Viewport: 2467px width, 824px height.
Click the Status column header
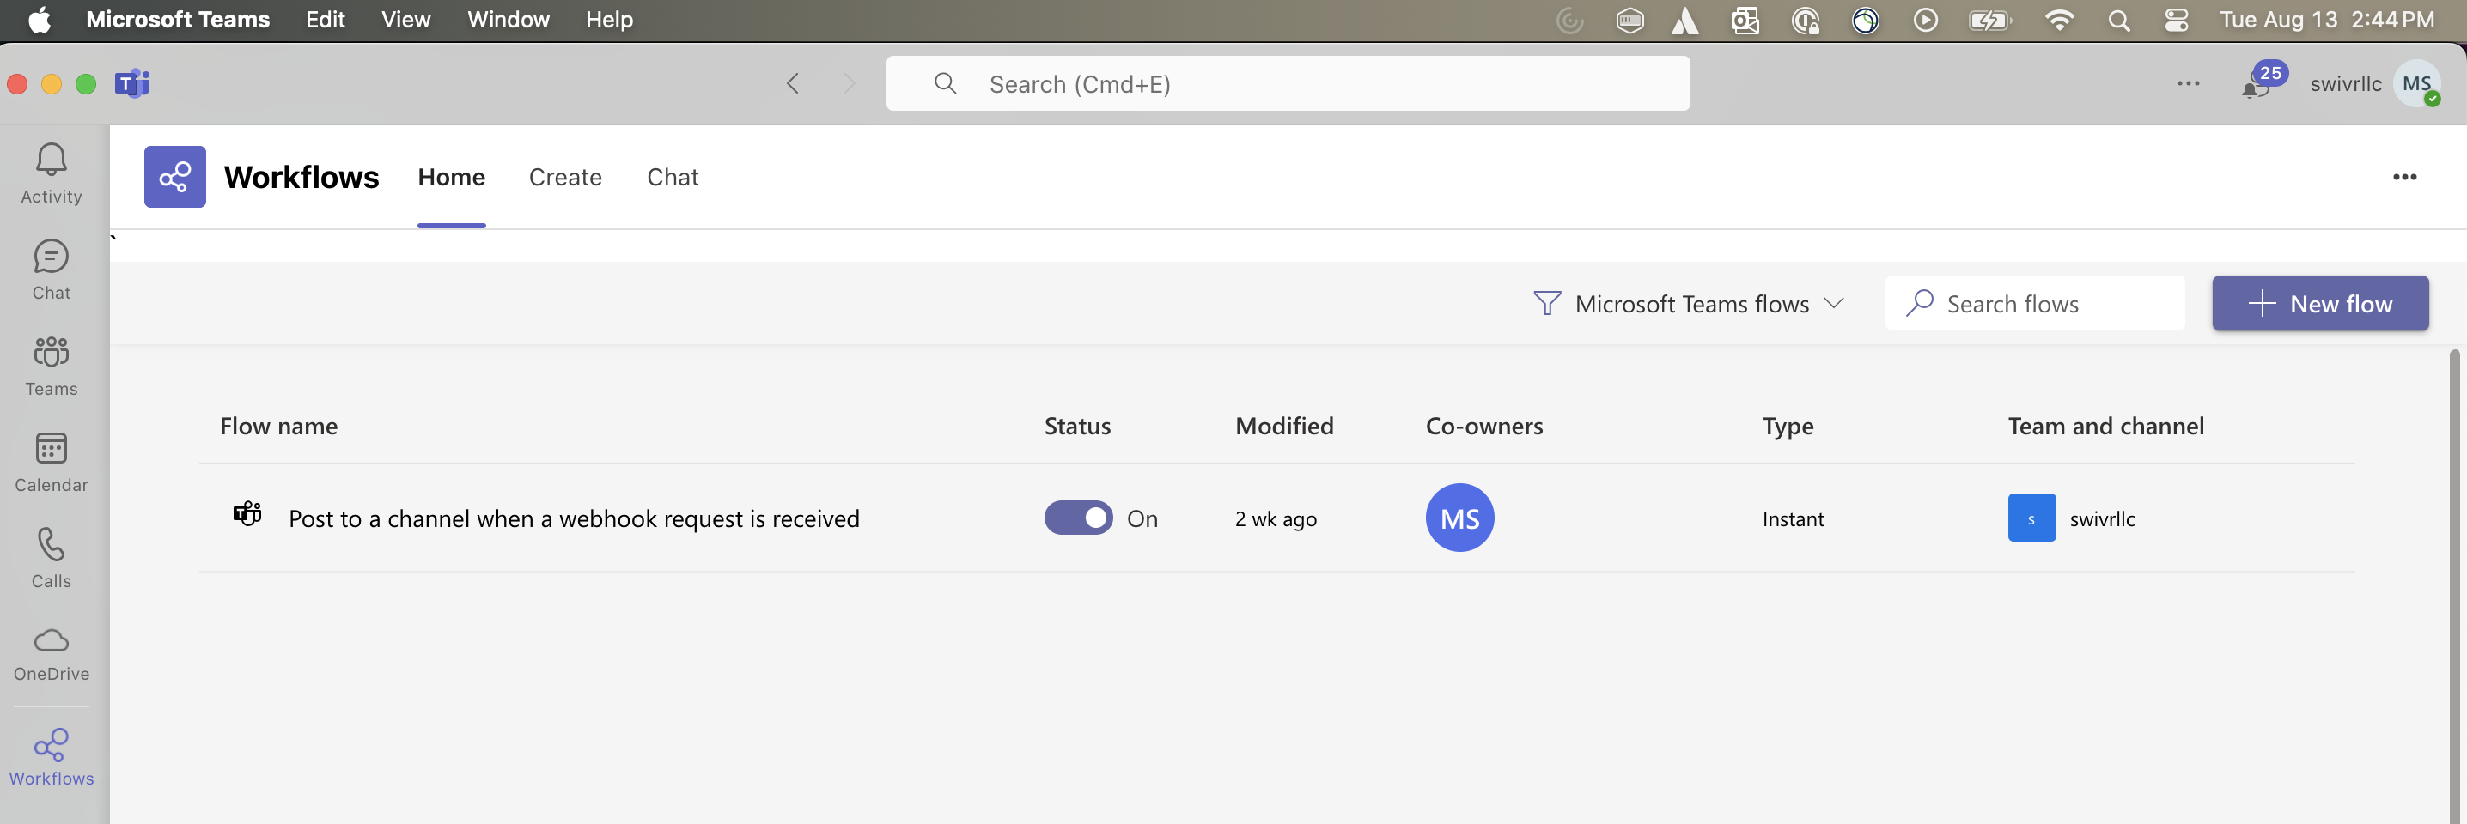pos(1077,426)
